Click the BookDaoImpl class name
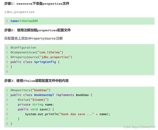This screenshot has height=130, width=158. [x=44, y=95]
